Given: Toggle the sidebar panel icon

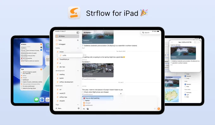Looking at the screenshot, I should [78, 33].
